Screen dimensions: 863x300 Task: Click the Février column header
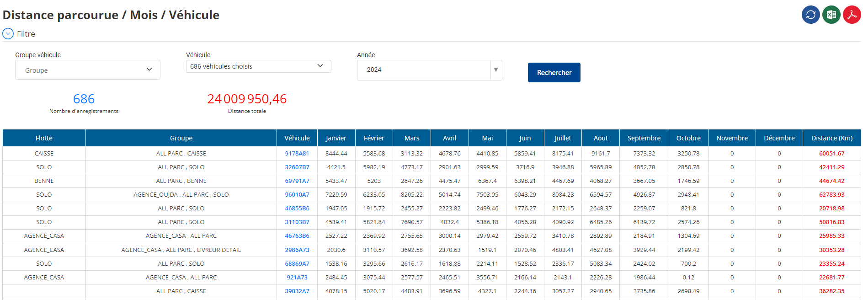tap(374, 138)
